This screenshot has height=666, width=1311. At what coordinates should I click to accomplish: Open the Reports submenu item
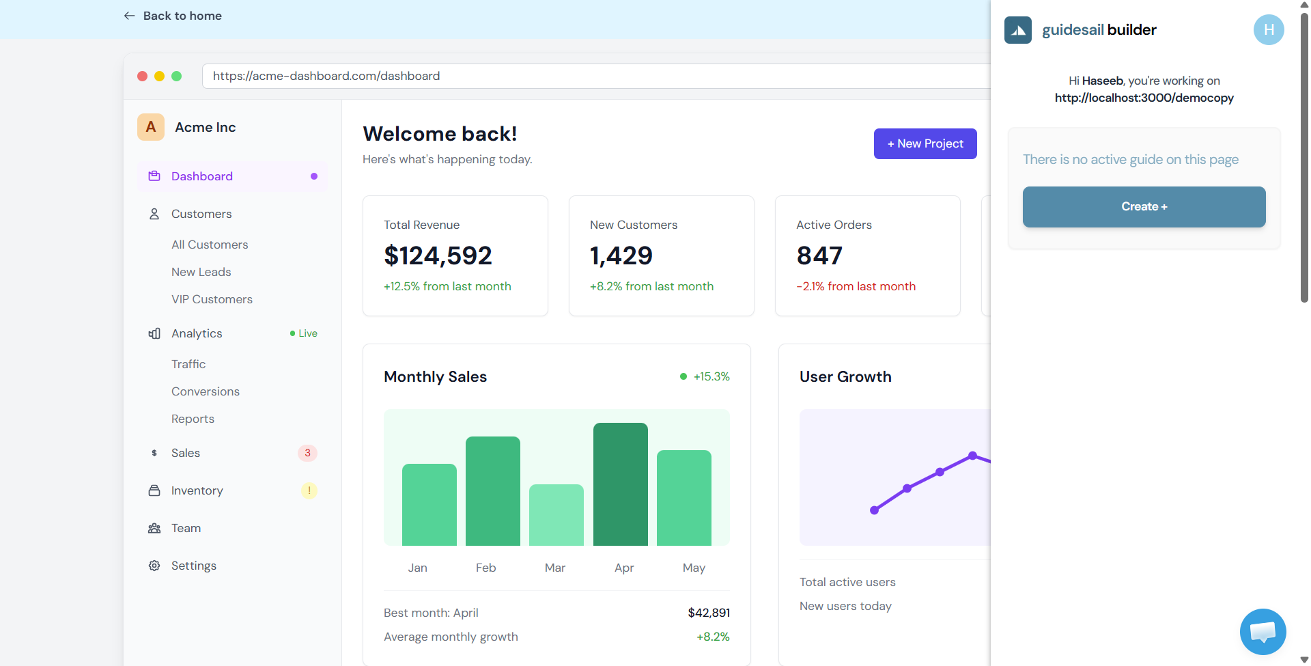[193, 419]
